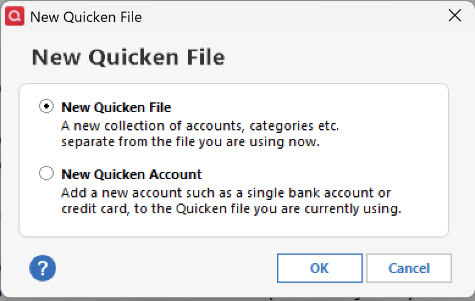Click blank space inside the options panel
Viewport: 475px width, 301px height.
[x=391, y=134]
